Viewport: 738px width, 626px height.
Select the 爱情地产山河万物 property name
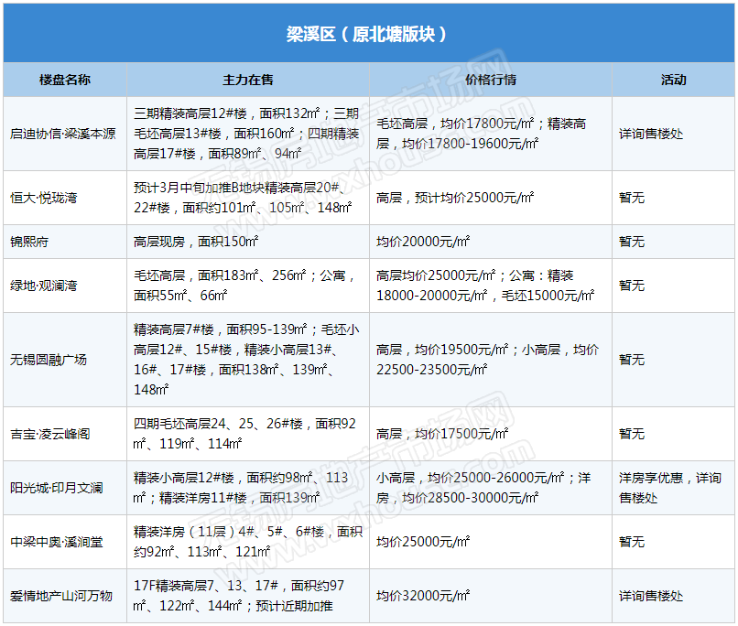click(61, 596)
